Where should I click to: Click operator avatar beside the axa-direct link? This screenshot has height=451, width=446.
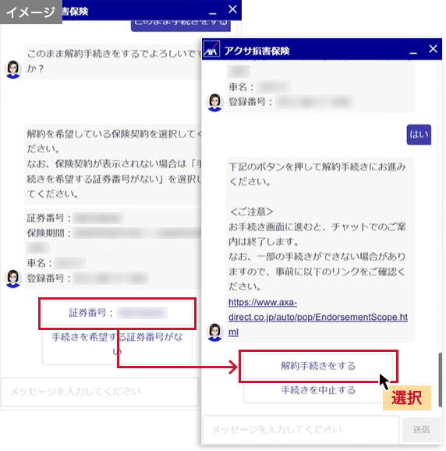[214, 332]
